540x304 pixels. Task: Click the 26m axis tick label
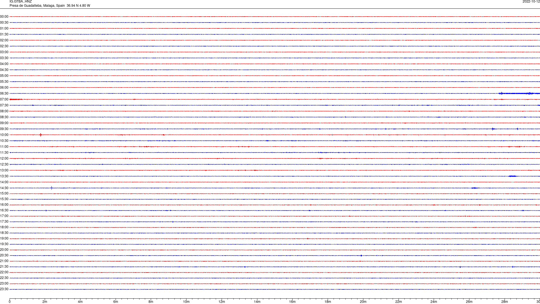coord(469,302)
